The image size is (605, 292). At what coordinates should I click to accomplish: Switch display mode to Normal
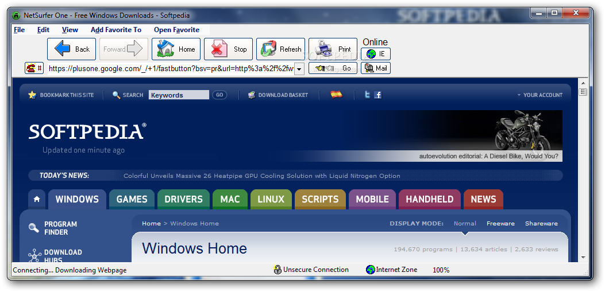click(465, 223)
